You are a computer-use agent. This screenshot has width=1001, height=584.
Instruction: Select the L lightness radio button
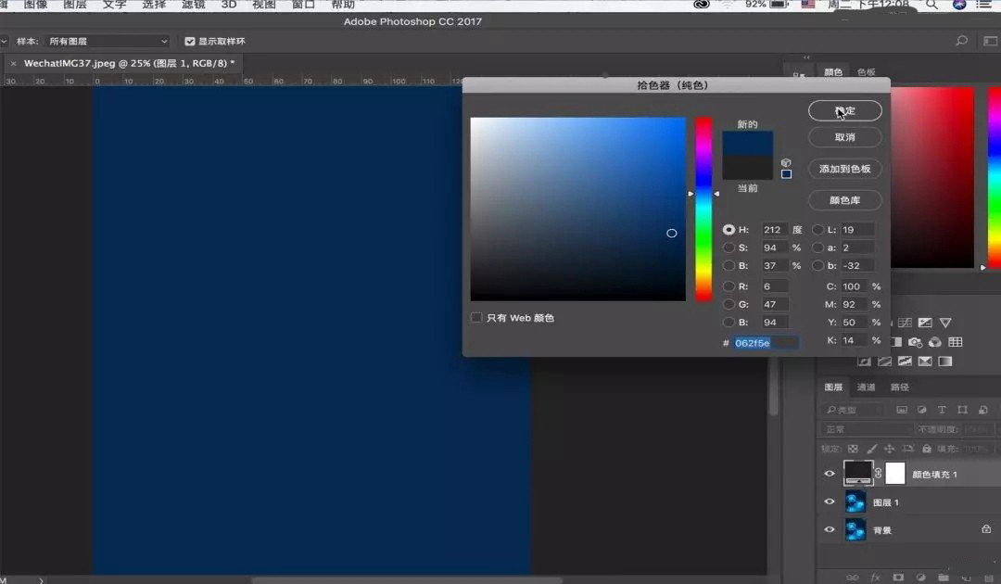pyautogui.click(x=817, y=229)
